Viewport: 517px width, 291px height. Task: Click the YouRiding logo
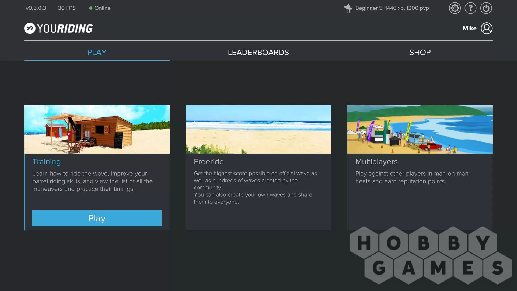pyautogui.click(x=58, y=28)
